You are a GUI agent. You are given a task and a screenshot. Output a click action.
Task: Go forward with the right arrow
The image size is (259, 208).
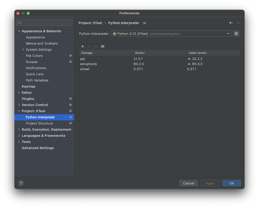pos(238,23)
